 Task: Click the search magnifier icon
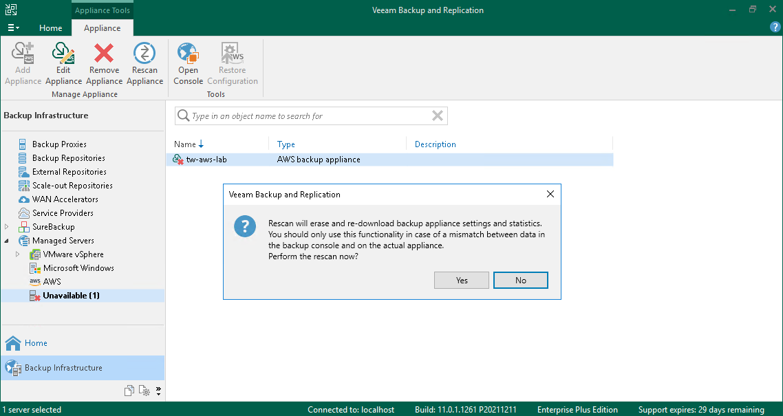pos(183,116)
